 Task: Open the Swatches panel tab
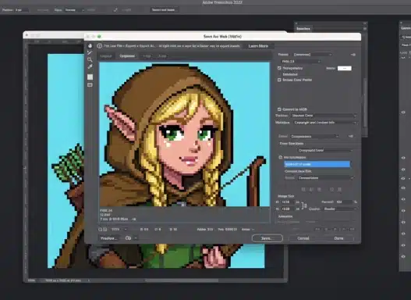point(303,29)
